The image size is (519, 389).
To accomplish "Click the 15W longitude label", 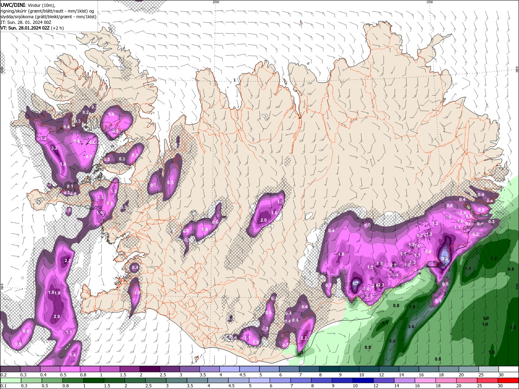I will pyautogui.click(x=429, y=2).
